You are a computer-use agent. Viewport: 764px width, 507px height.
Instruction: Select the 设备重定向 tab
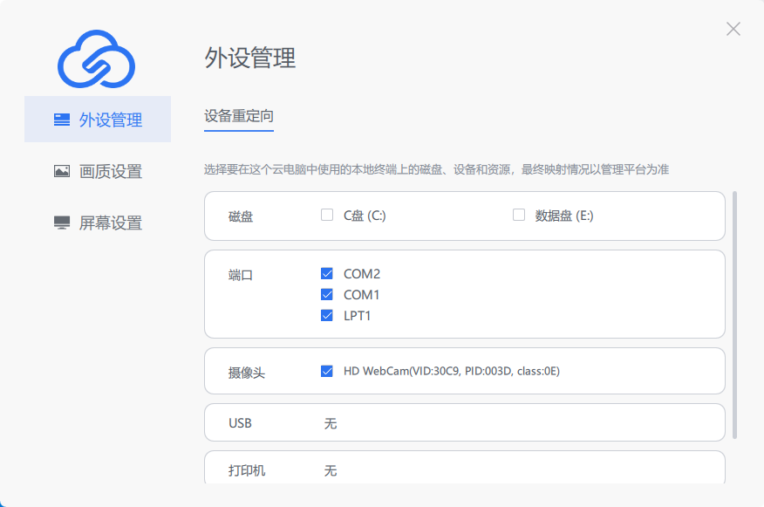pyautogui.click(x=239, y=116)
